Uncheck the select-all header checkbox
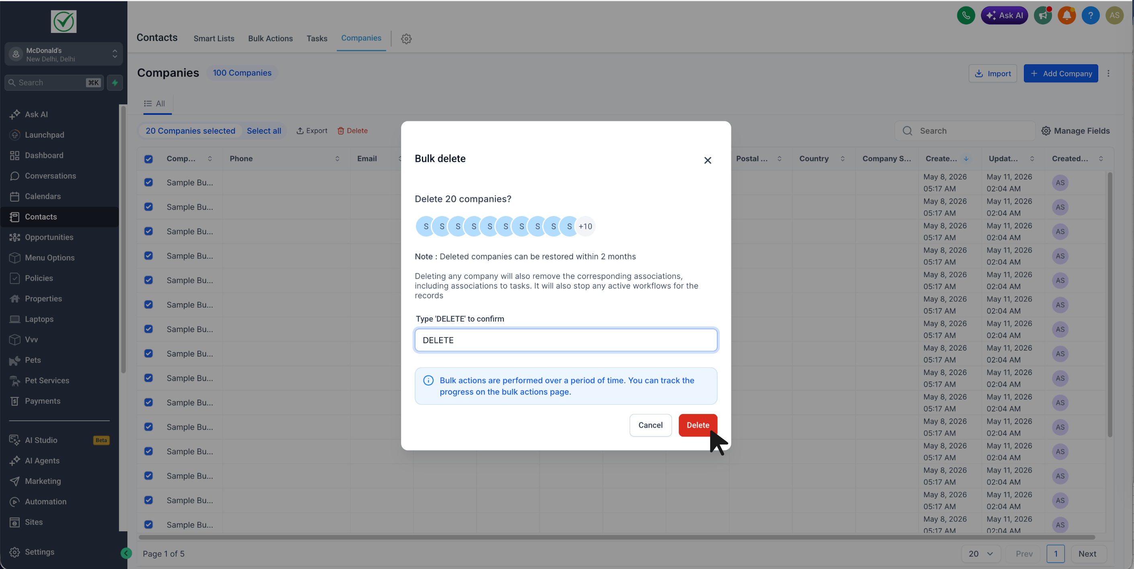This screenshot has height=569, width=1134. point(148,159)
